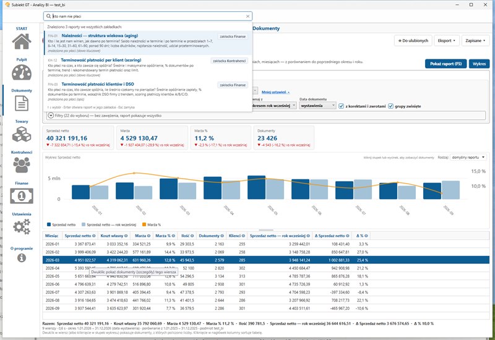Select the 2026-01 table row
Screen dimensions: 495x340
pyautogui.click(x=266, y=244)
